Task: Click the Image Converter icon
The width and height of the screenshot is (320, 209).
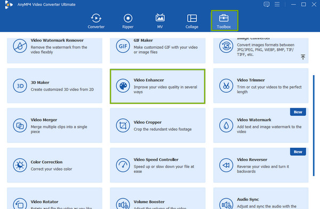Action: pyautogui.click(x=226, y=46)
